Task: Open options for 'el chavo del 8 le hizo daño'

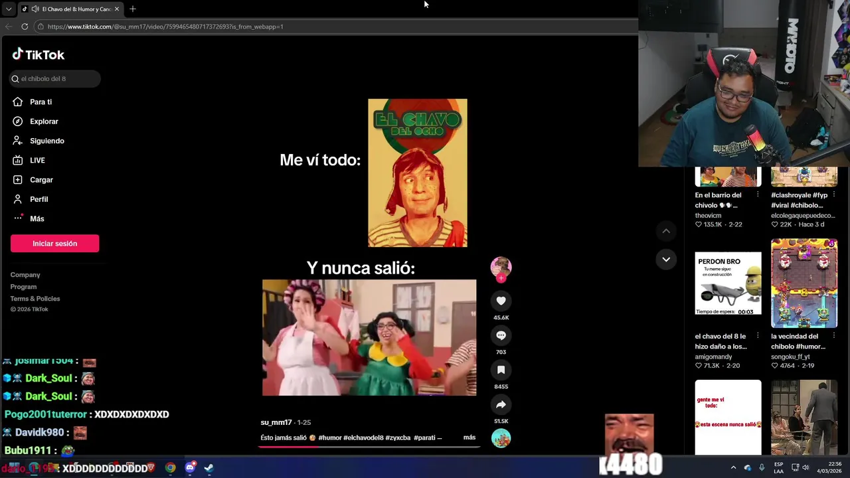Action: [x=758, y=337]
